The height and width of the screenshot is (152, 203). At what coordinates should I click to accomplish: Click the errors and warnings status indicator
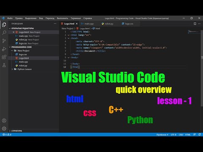point(7,135)
